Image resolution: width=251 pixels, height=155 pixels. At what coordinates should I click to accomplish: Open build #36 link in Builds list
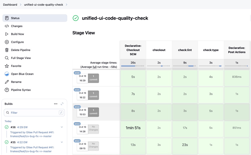point(13,127)
